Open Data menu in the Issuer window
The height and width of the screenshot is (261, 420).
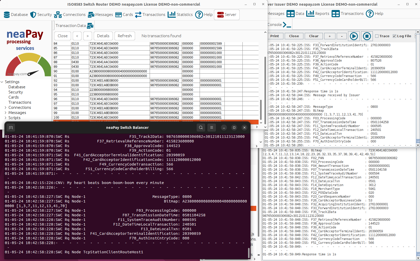295,14
